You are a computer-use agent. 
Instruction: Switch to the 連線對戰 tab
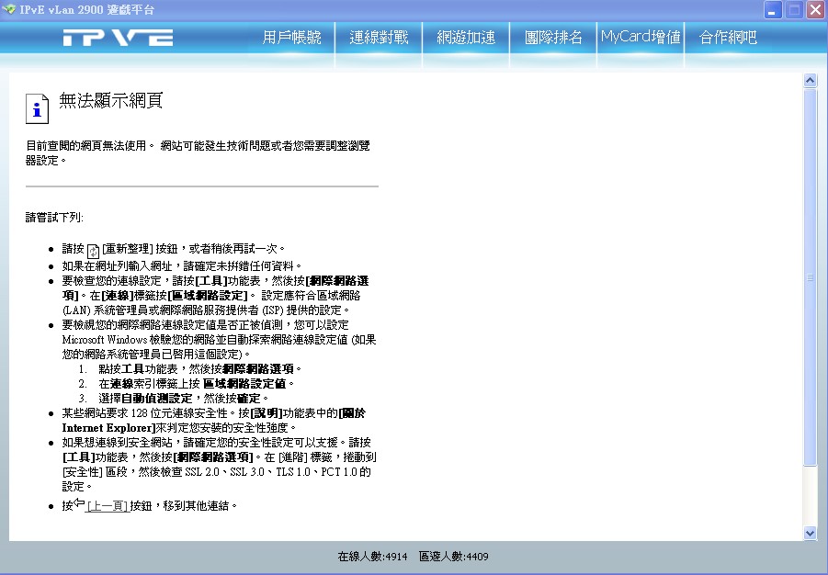tap(379, 37)
